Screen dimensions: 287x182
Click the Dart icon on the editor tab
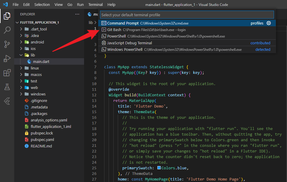[x=90, y=14]
